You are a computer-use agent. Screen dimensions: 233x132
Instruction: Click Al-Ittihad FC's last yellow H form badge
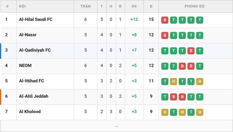pyautogui.click(x=200, y=81)
